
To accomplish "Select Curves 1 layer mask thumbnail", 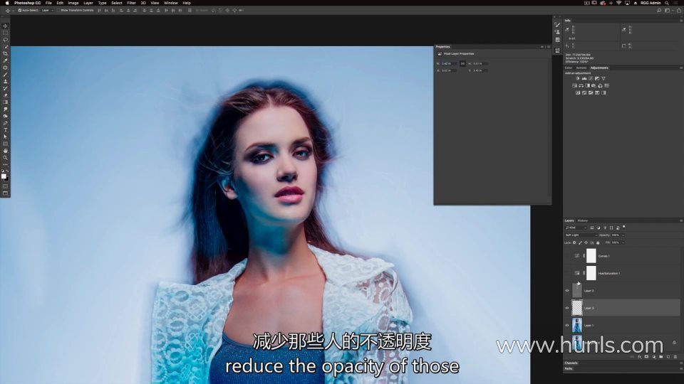I will point(591,256).
